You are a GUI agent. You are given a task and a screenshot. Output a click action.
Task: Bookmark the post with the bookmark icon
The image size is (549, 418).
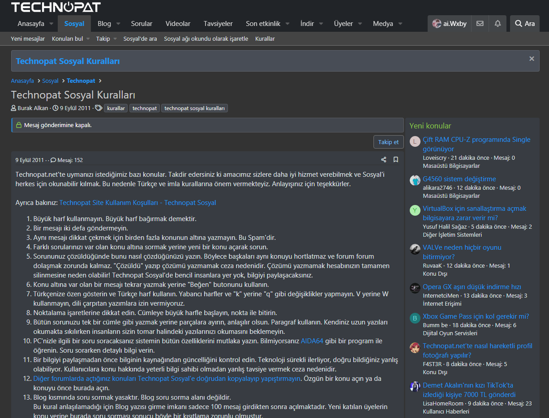click(x=396, y=160)
